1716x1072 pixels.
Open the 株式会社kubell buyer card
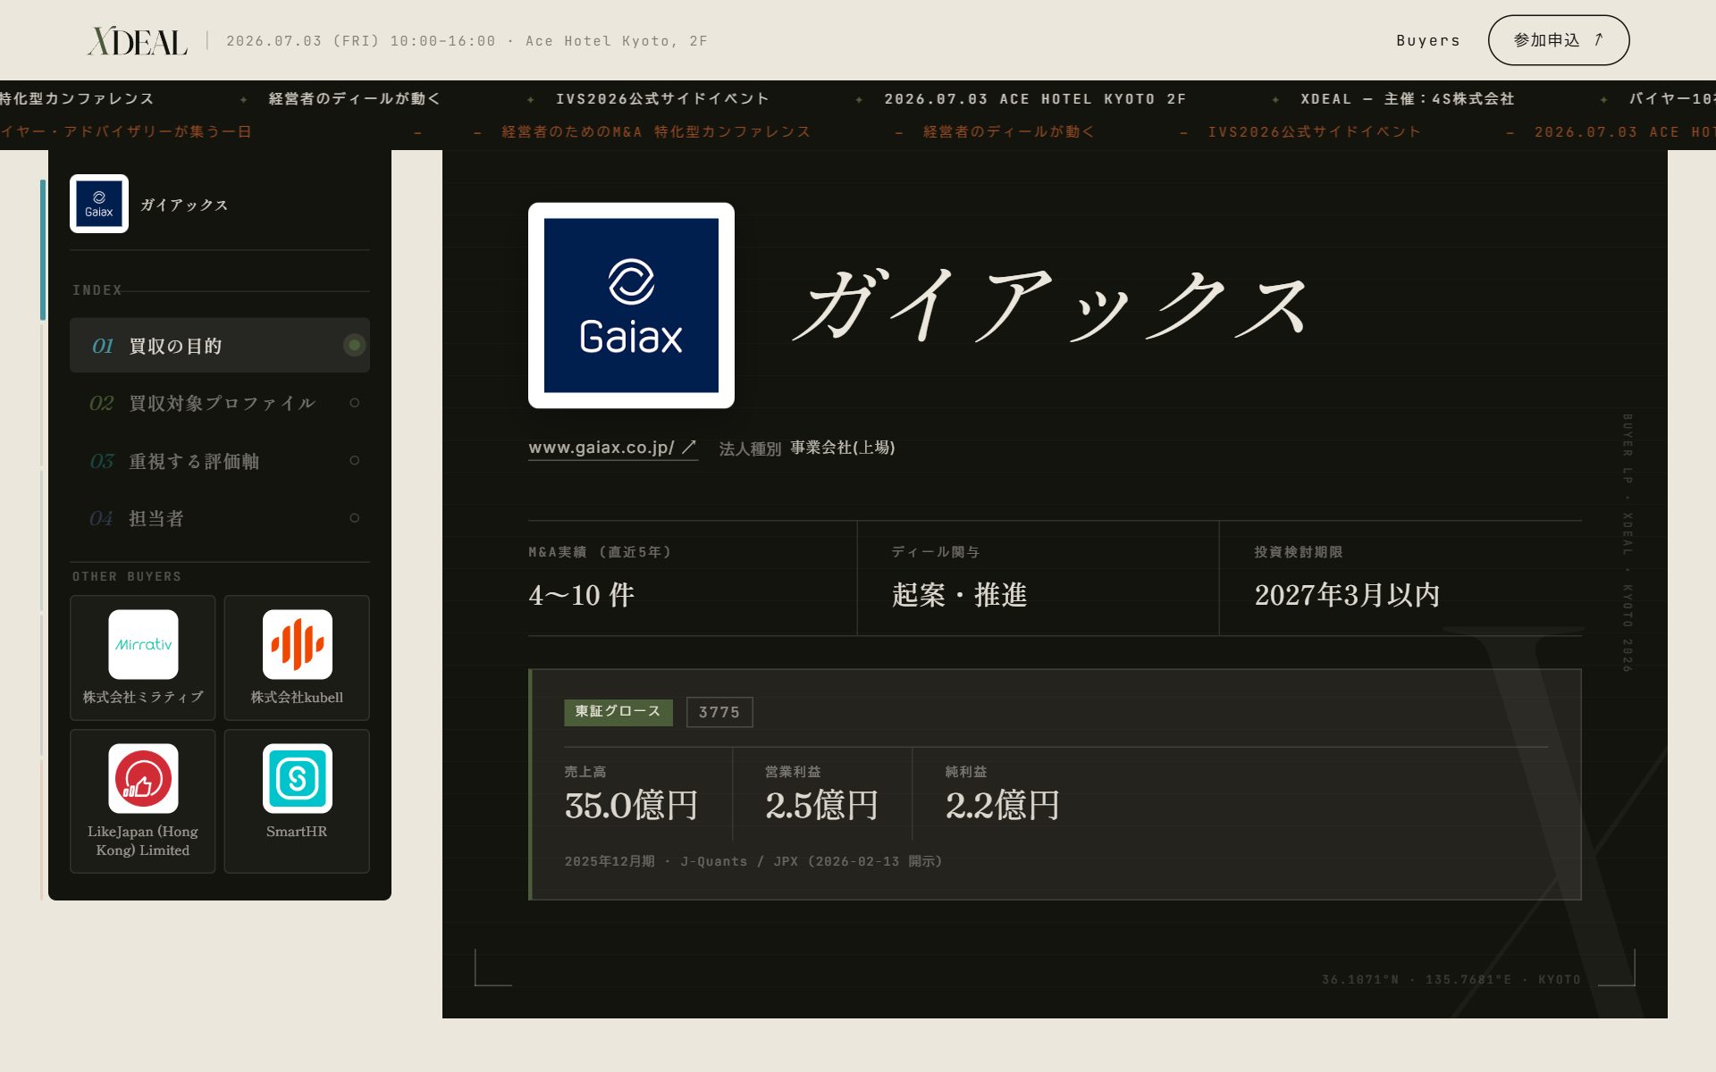(297, 657)
